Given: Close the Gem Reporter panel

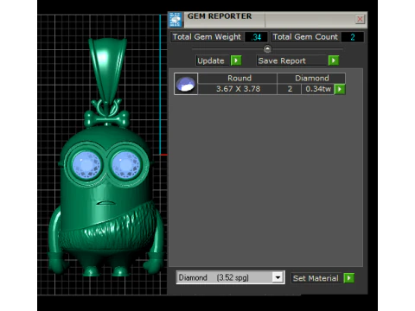Looking at the screenshot, I should pos(360,19).
